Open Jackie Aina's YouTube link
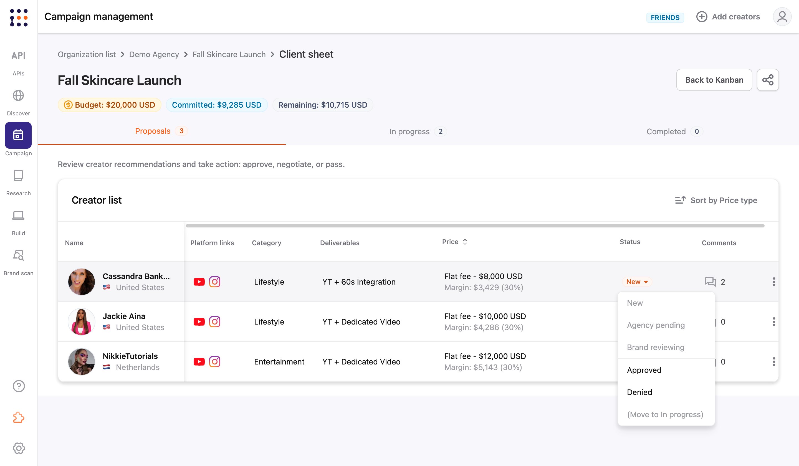Screen dimensions: 799x466 (x=199, y=322)
